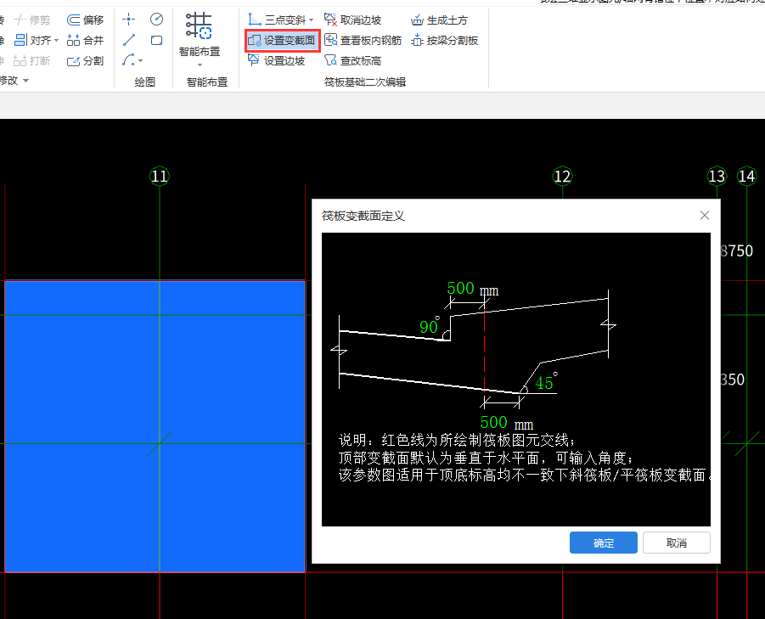The height and width of the screenshot is (619, 765).
Task: Select the 合并 (merge) tool
Action: click(x=86, y=40)
